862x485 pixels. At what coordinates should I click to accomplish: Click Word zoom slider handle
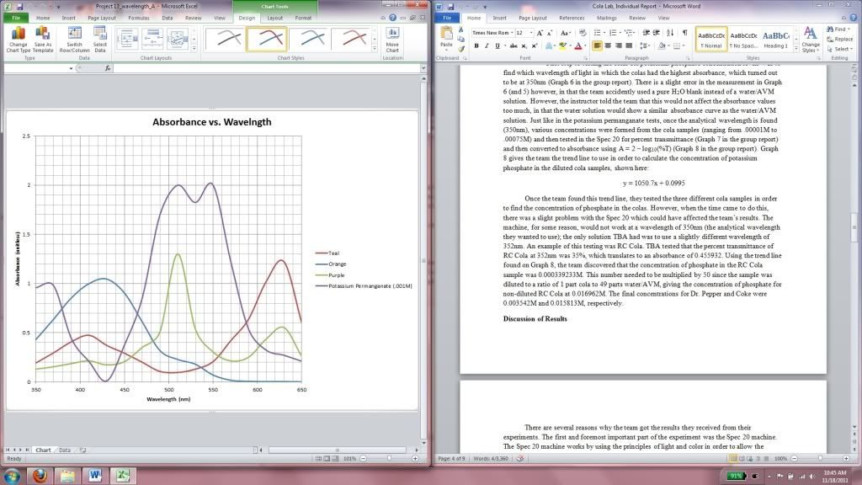820,458
